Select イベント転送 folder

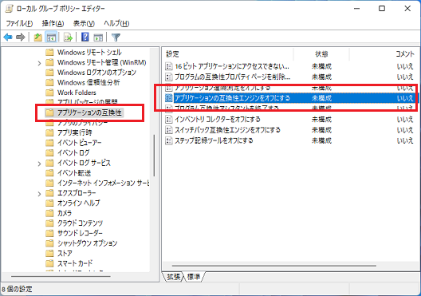[74, 172]
